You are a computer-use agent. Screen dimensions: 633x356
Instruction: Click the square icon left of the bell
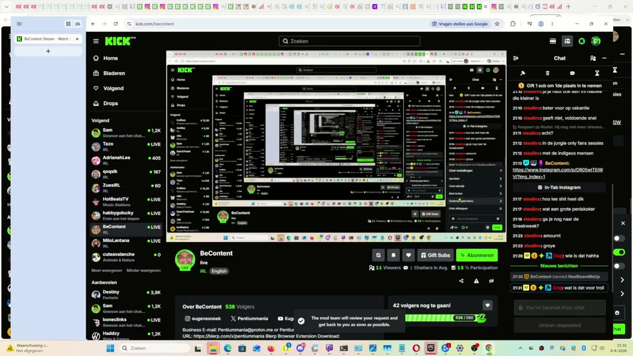(x=378, y=255)
